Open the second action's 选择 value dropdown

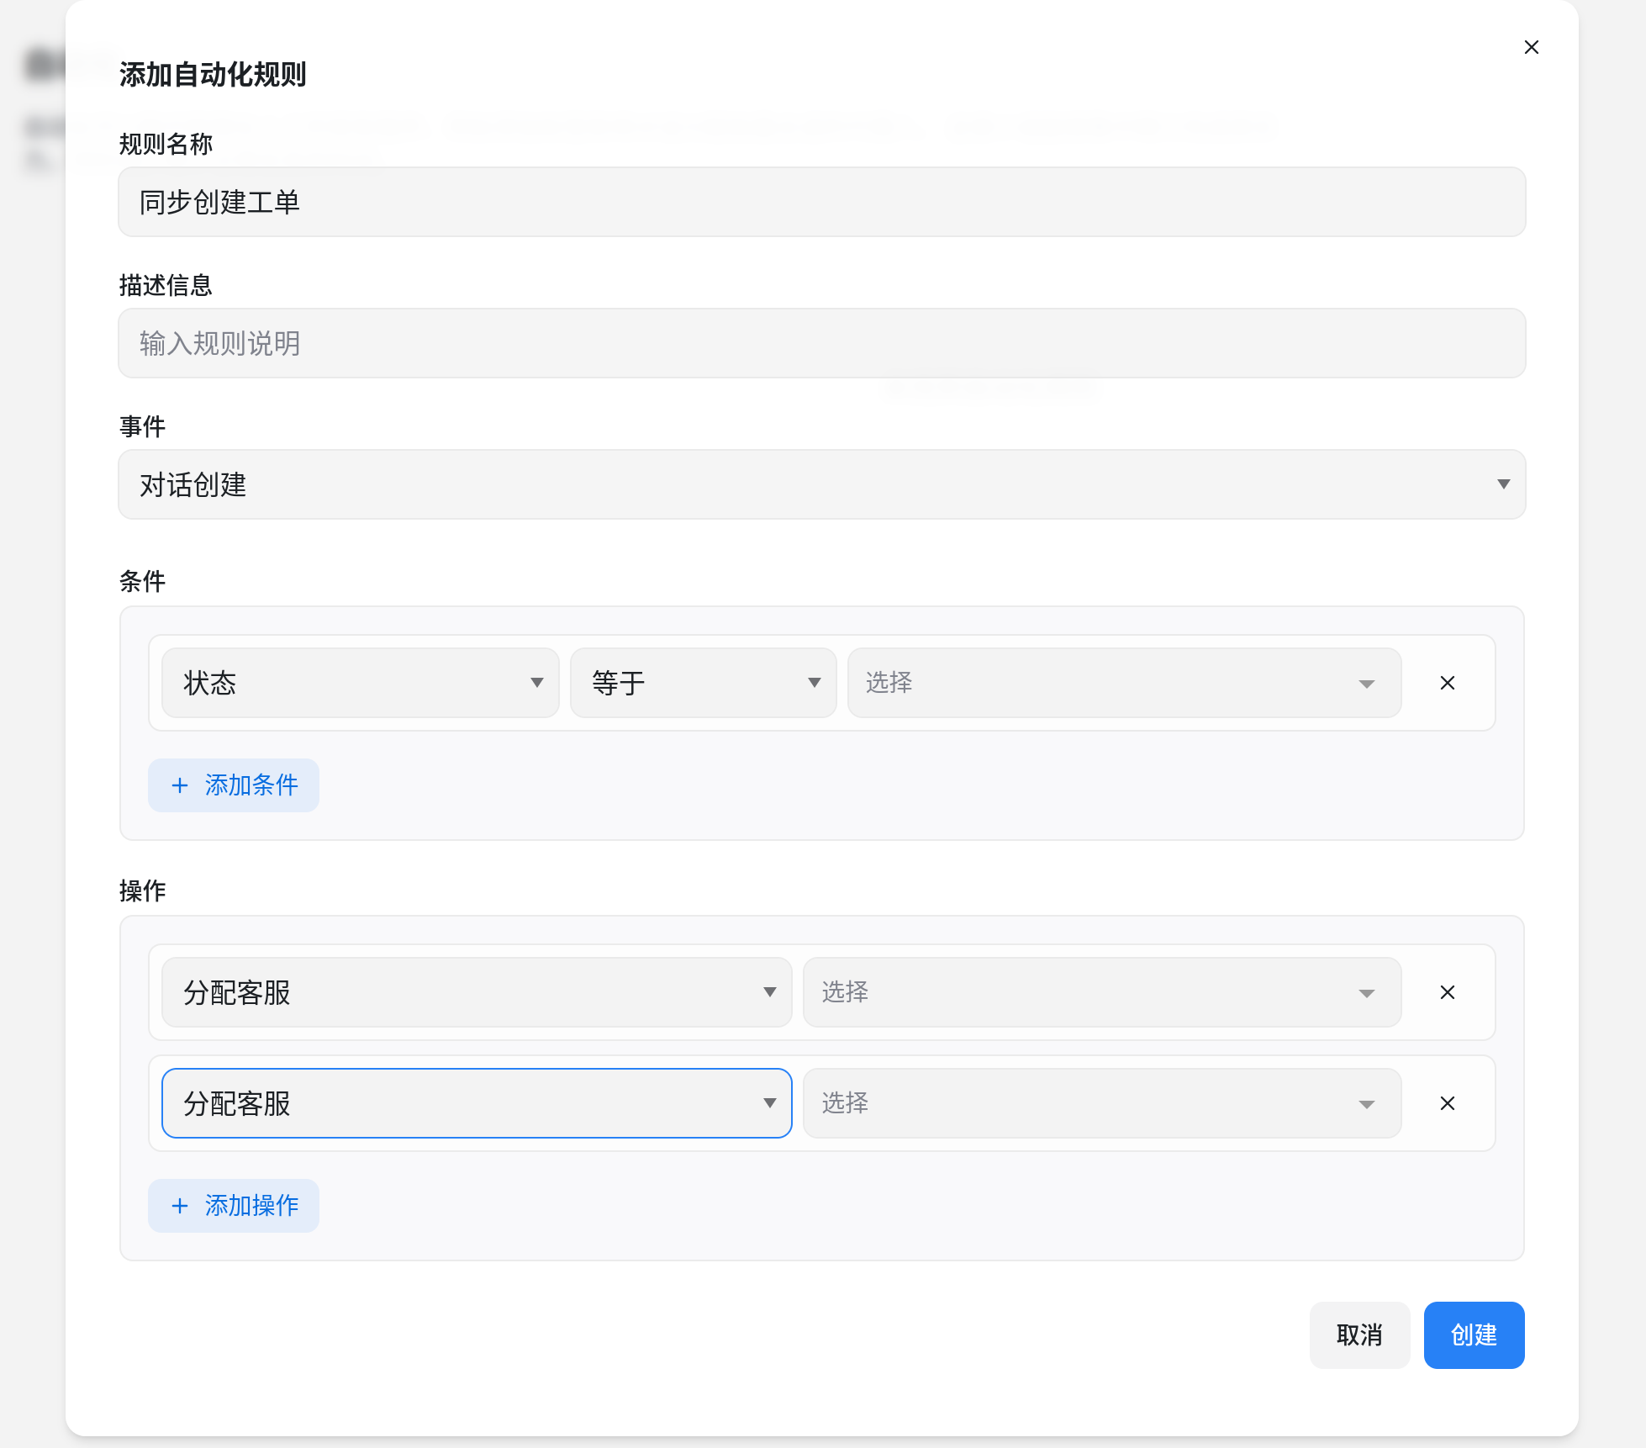1101,1103
